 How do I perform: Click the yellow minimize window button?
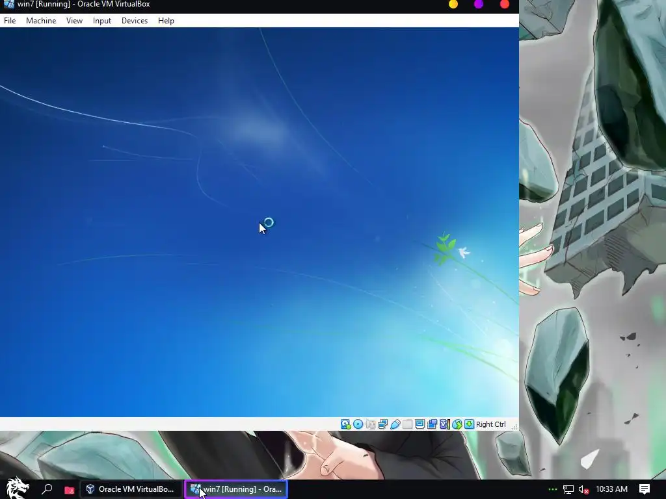click(453, 5)
